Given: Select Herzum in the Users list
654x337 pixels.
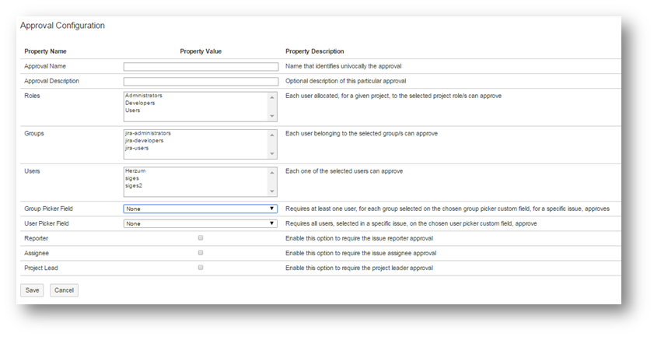Looking at the screenshot, I should (x=135, y=170).
